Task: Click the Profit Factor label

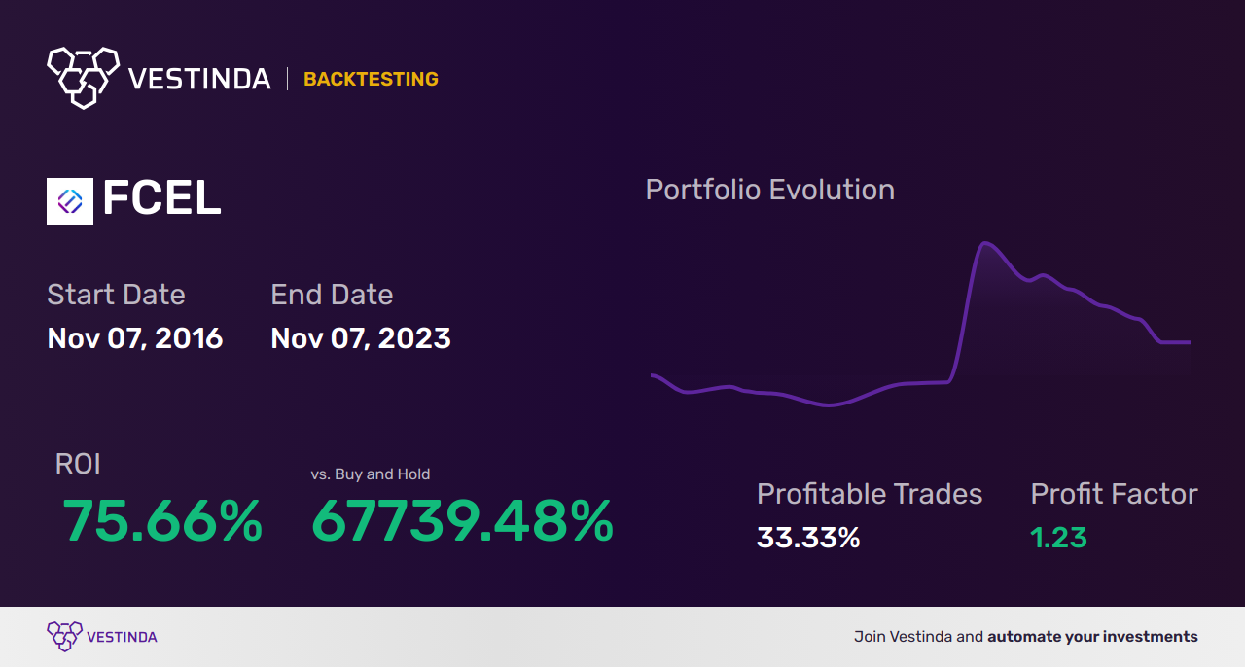Action: pos(1114,494)
